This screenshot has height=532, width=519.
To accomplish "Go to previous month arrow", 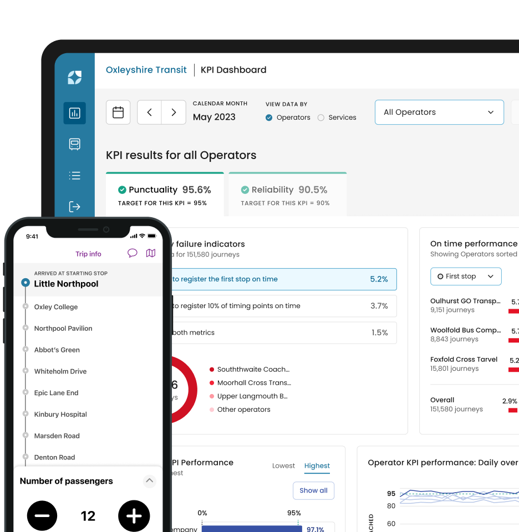I will point(149,112).
